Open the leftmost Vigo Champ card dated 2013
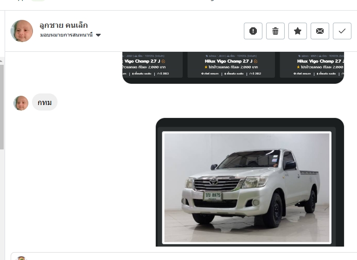The image size is (357, 260). [153, 65]
